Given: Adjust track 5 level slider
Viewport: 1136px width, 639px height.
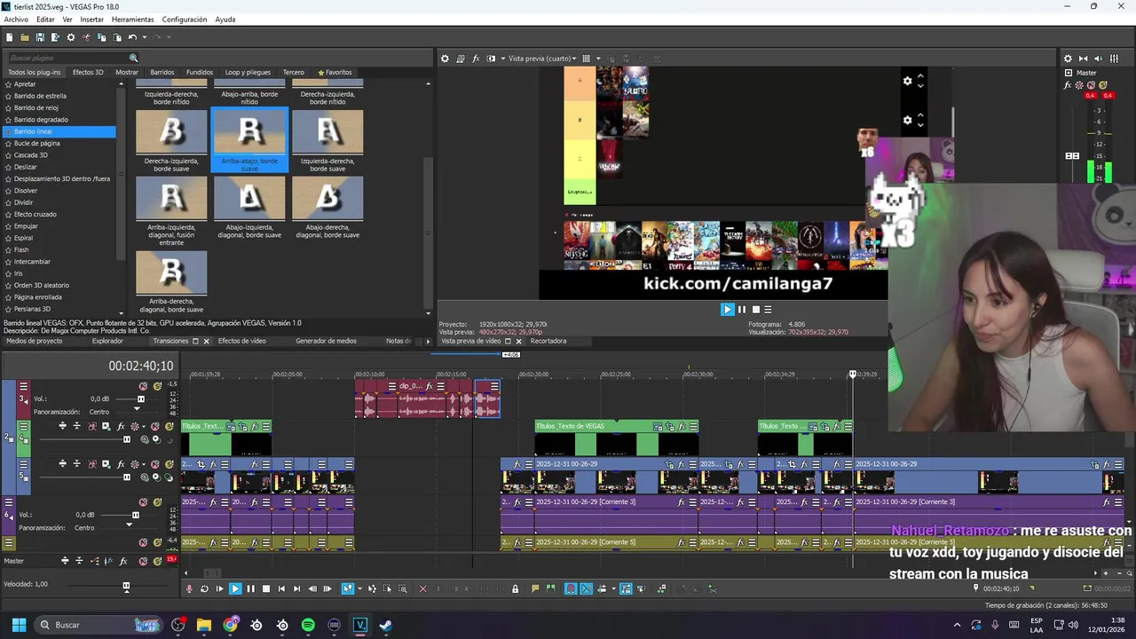Looking at the screenshot, I should (126, 477).
